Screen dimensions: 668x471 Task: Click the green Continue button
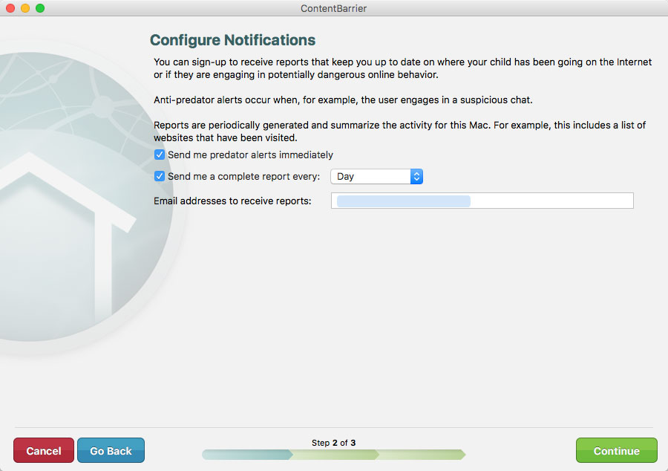point(617,450)
